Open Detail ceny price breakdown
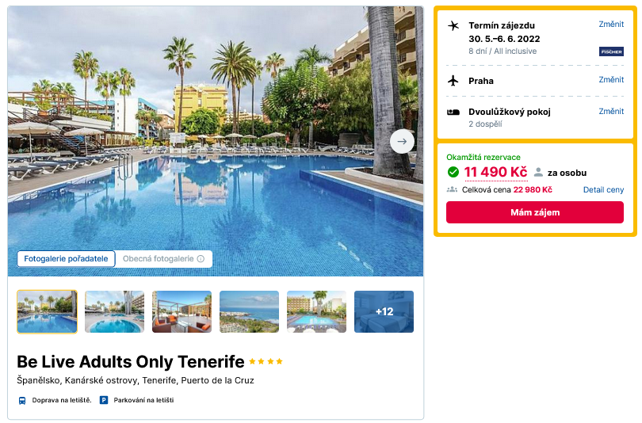Screen dimensions: 642x423 click(x=603, y=190)
